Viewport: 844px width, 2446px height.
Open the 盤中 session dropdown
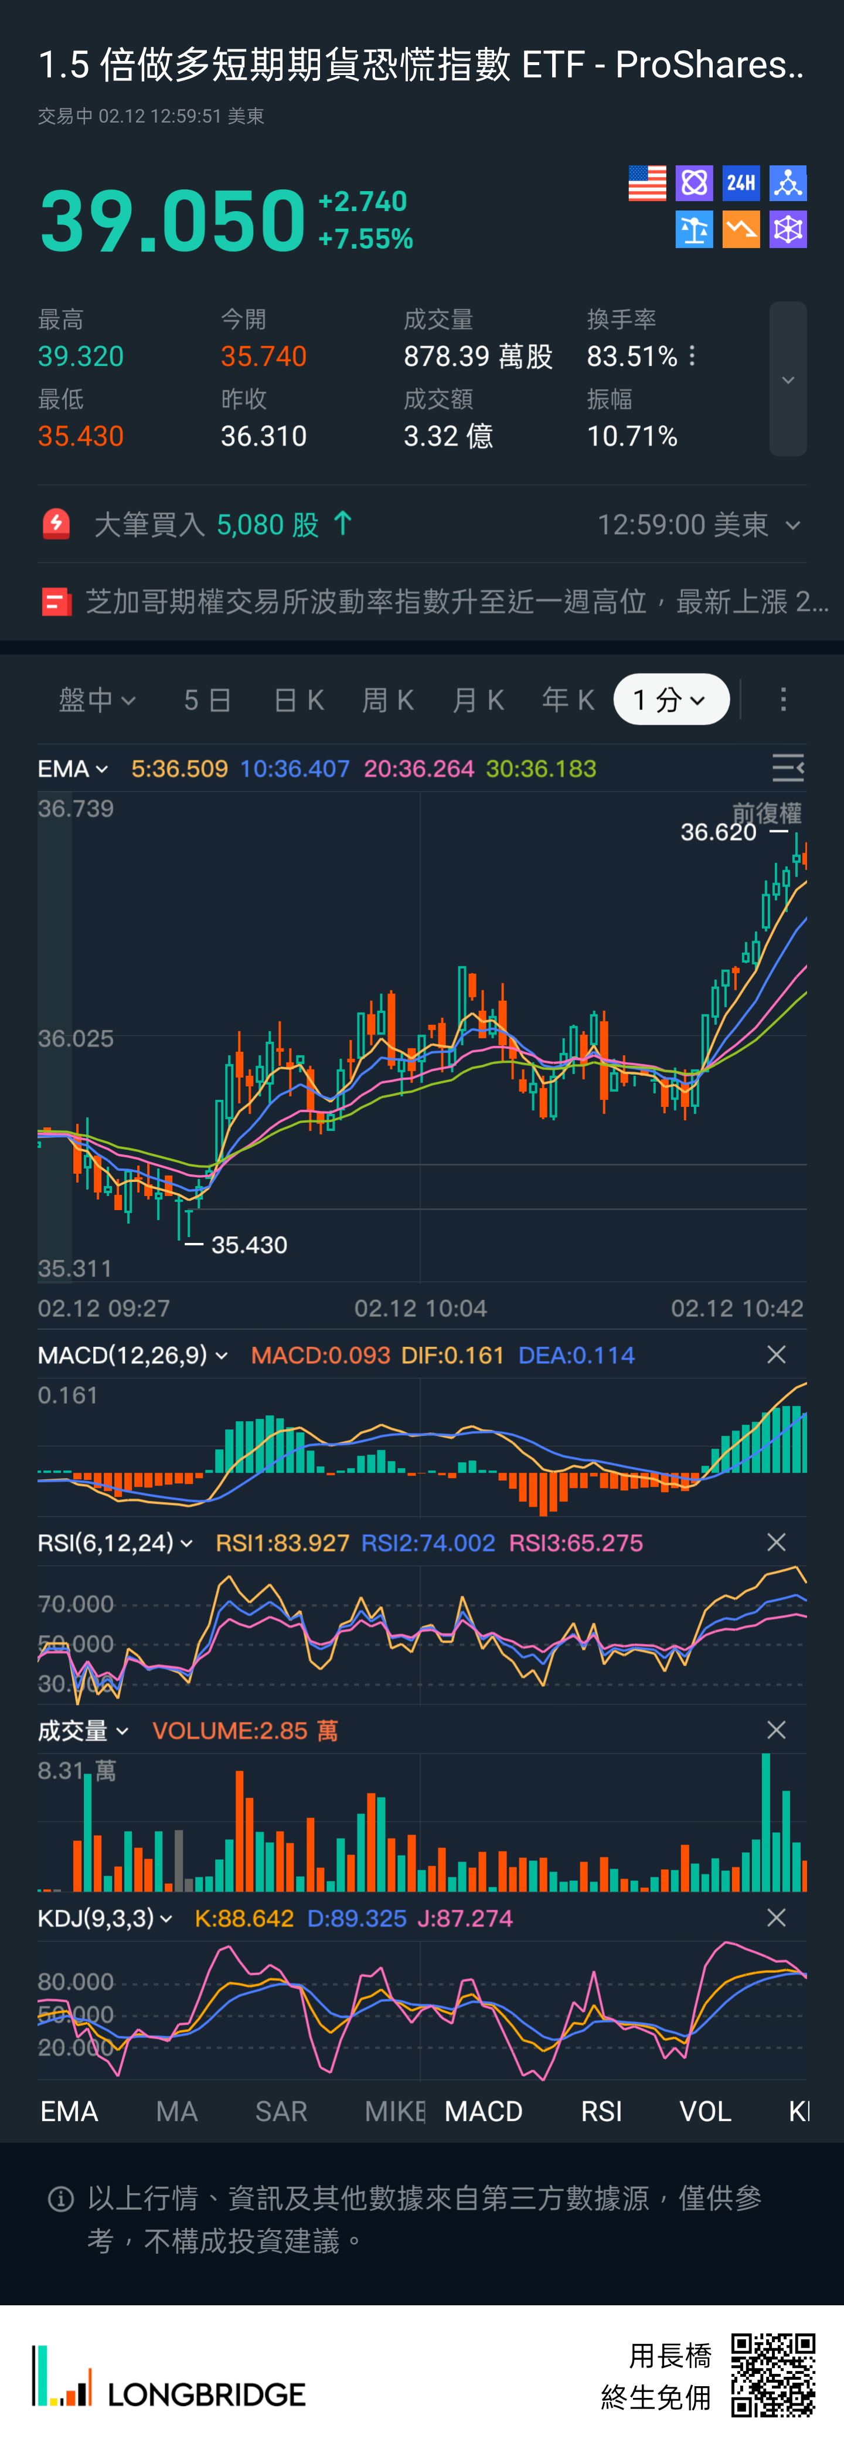[97, 701]
